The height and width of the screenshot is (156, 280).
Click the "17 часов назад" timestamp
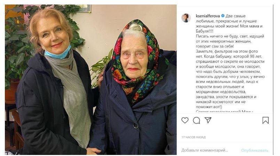point(194,137)
